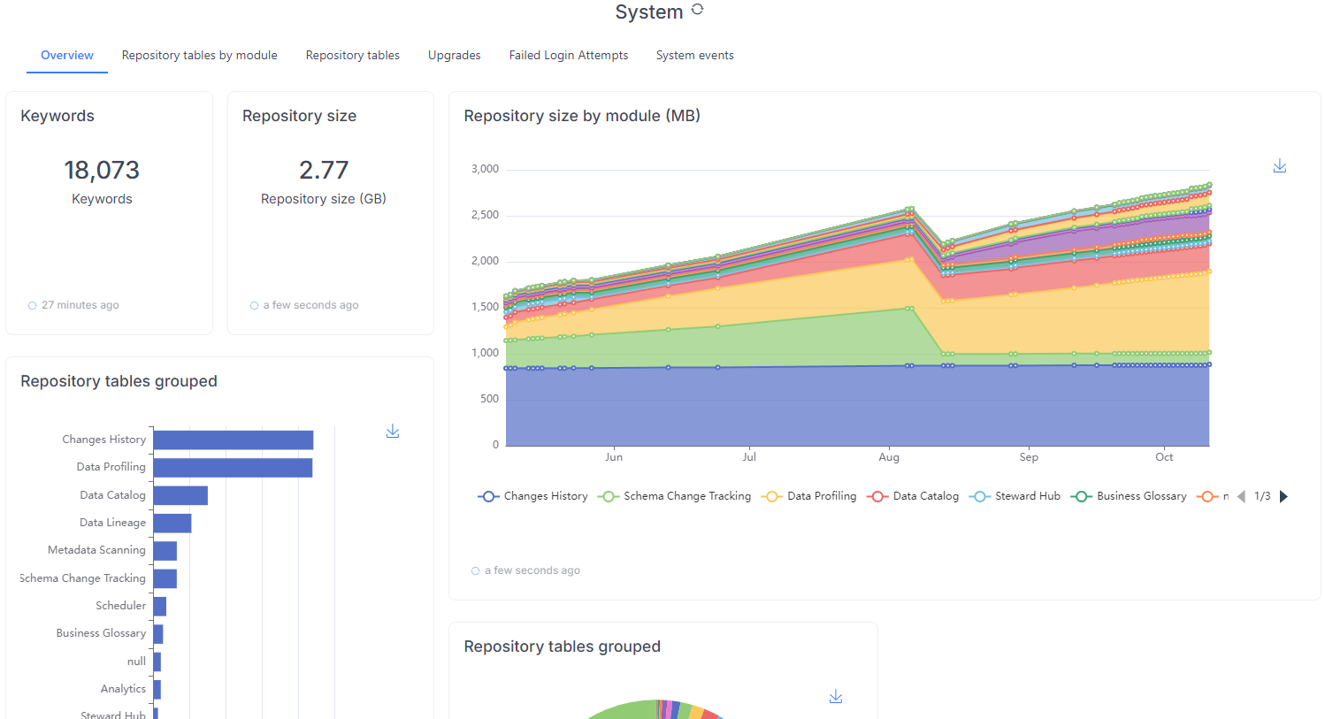Switch to Repository tables tab

[x=353, y=55]
